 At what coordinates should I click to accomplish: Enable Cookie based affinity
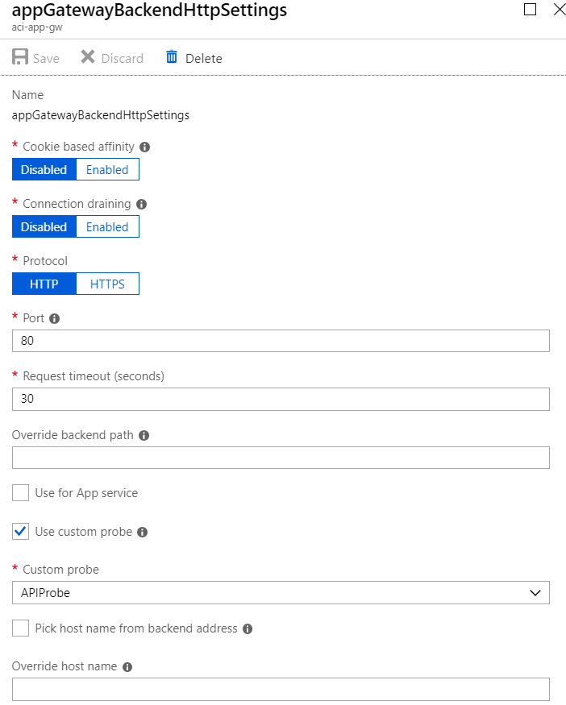pyautogui.click(x=107, y=169)
